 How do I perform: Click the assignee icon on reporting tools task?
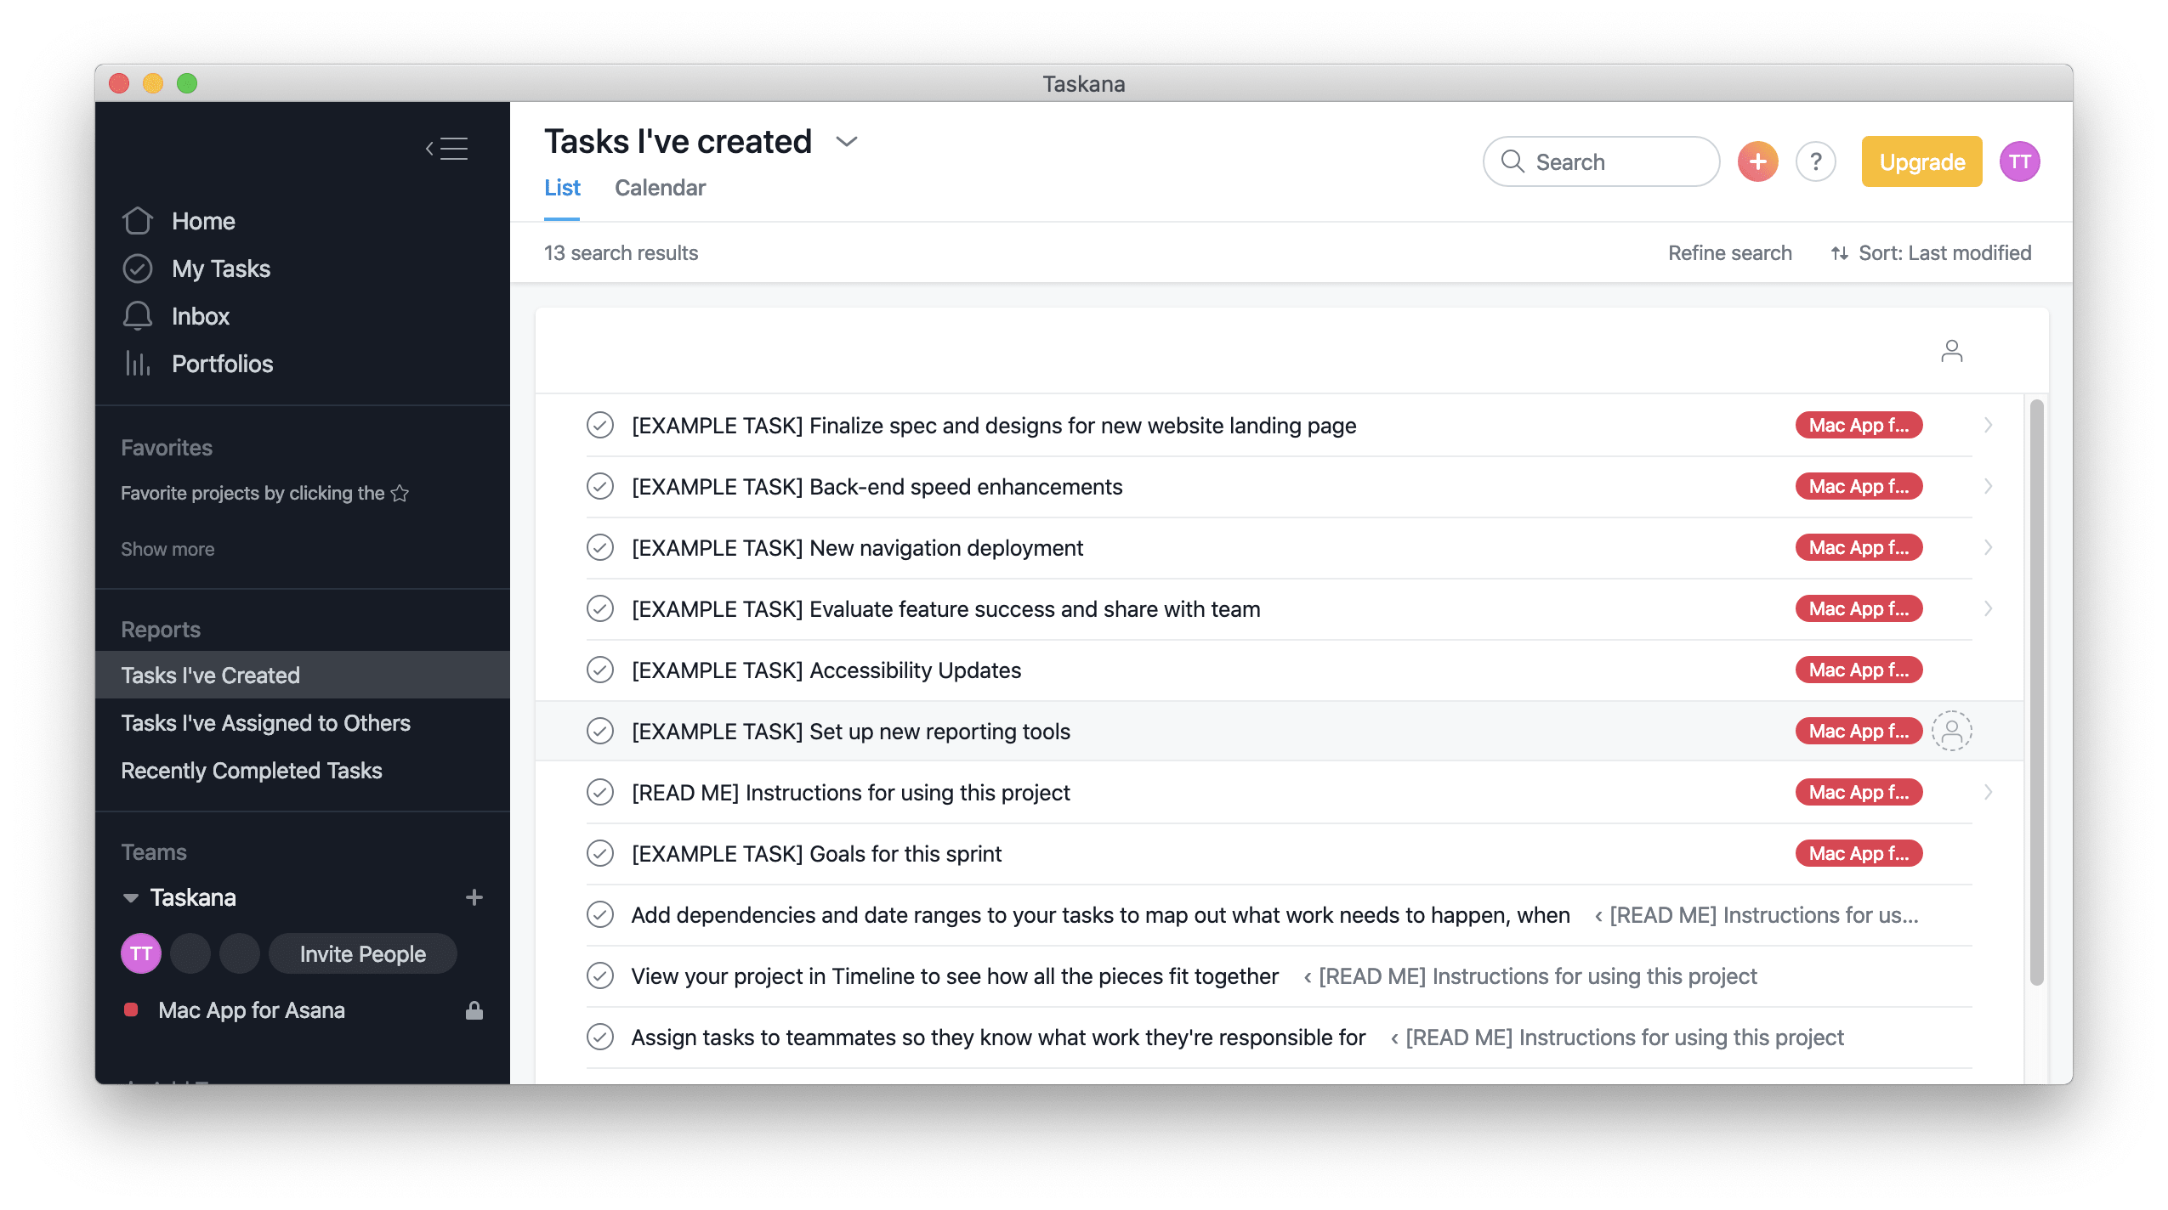(x=1951, y=731)
